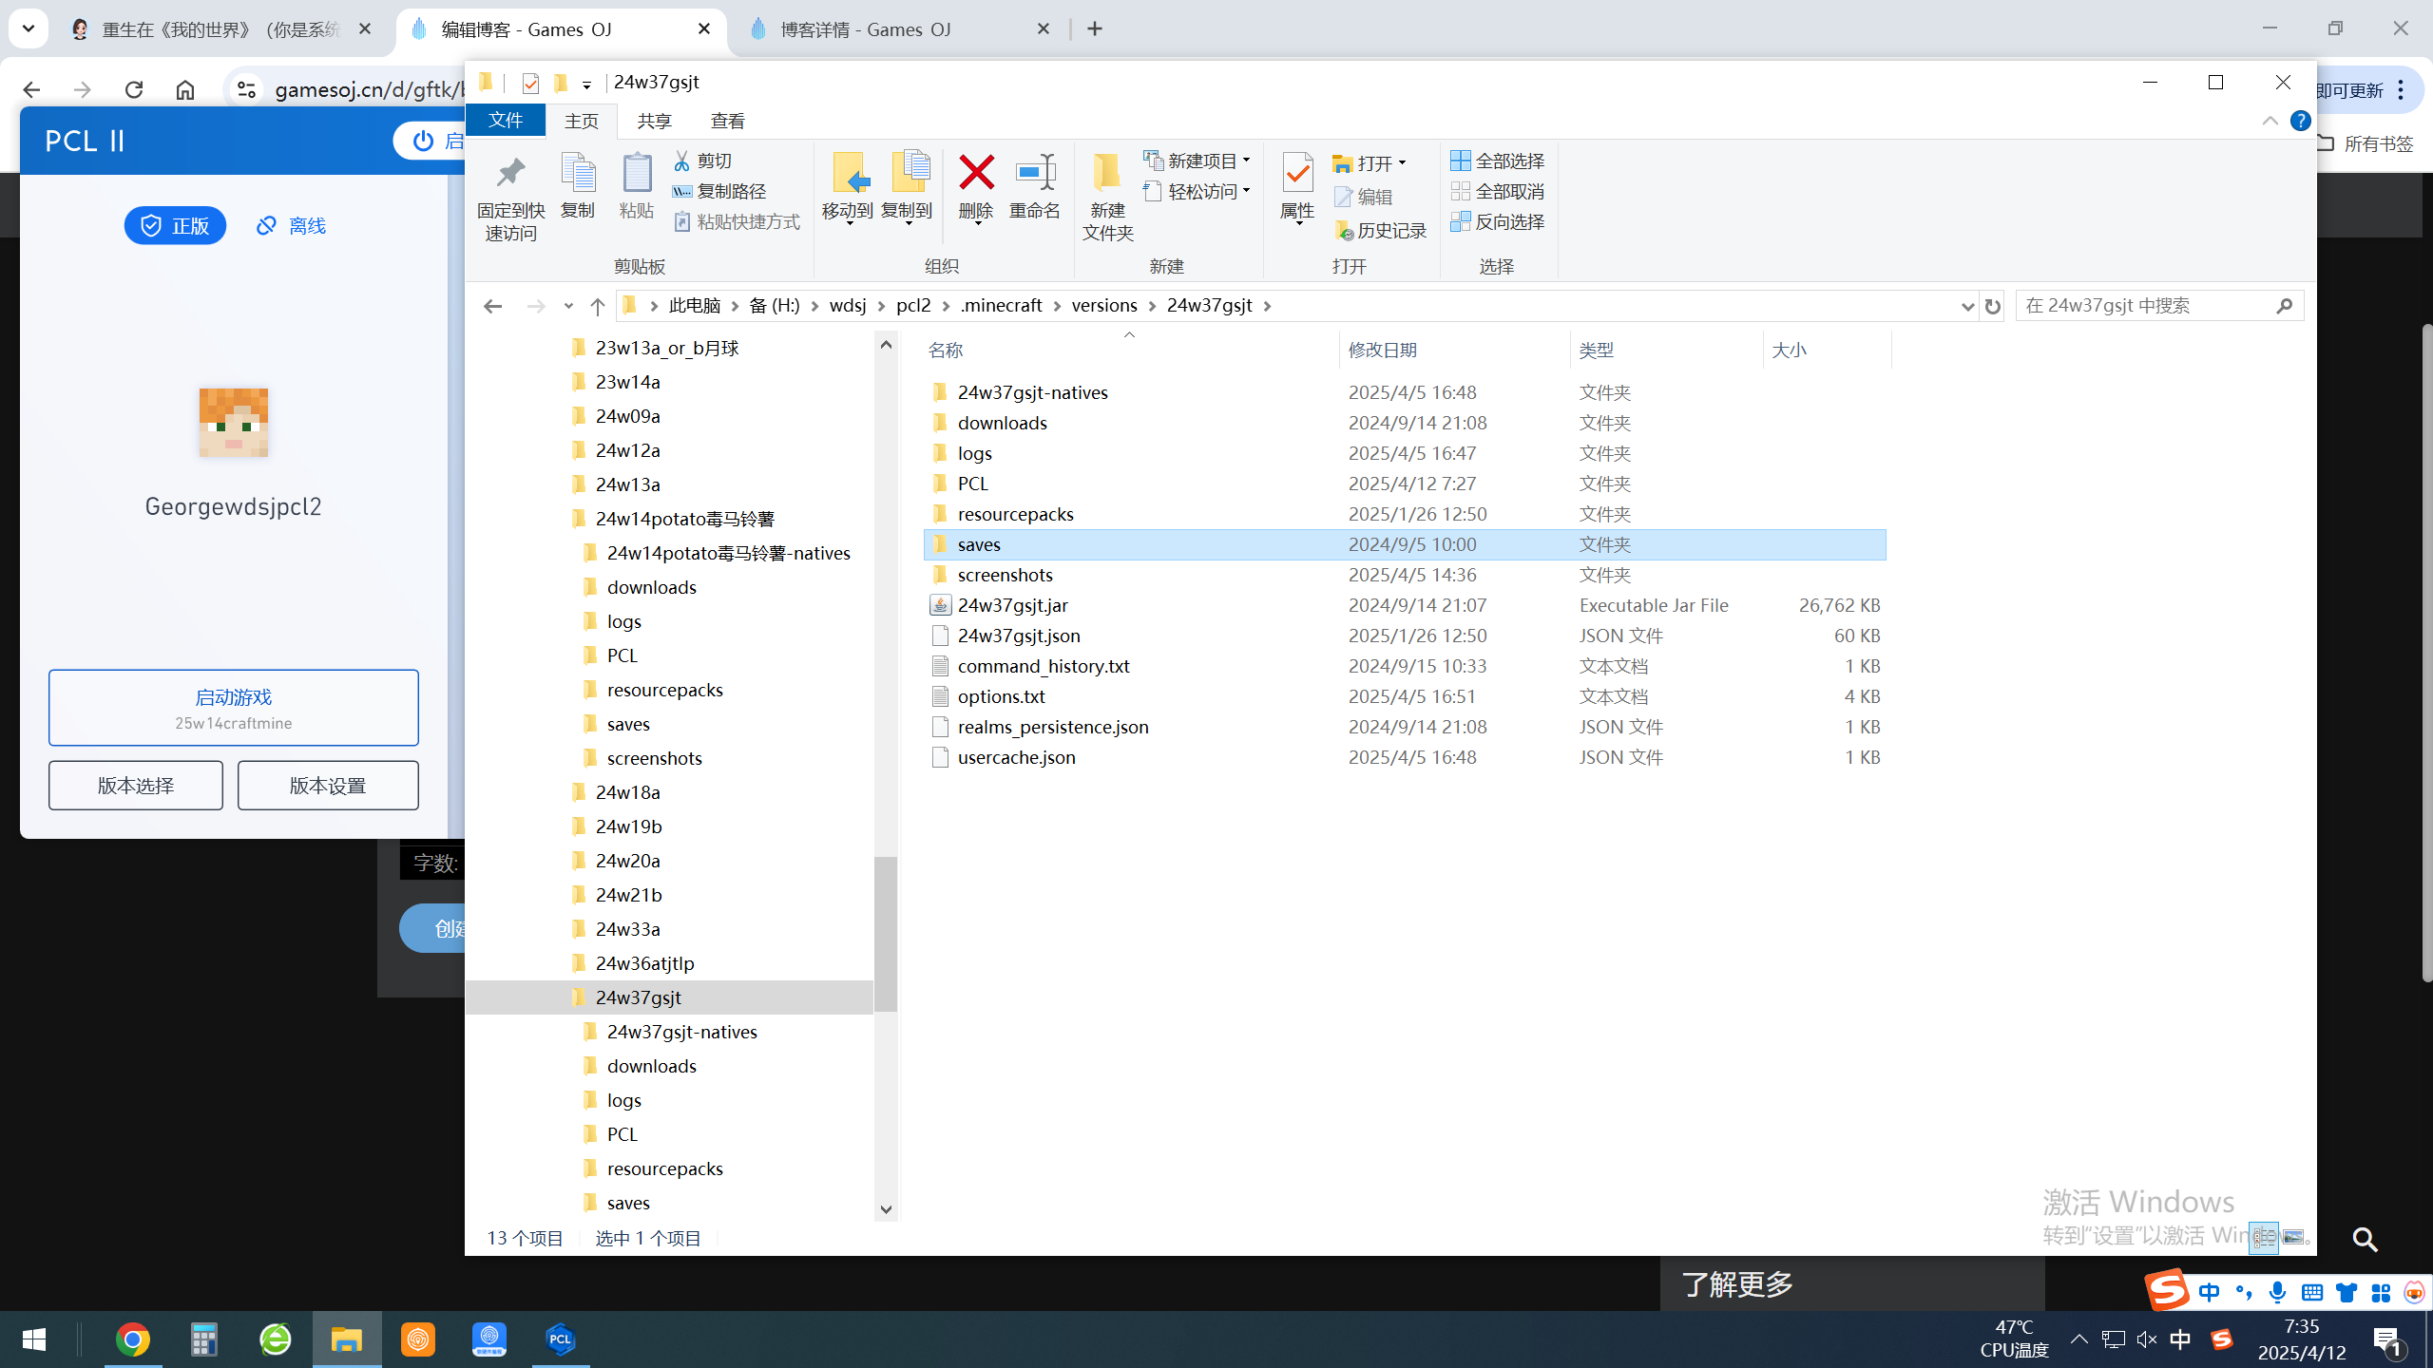Select the 正版 login mode in PCL

click(175, 225)
